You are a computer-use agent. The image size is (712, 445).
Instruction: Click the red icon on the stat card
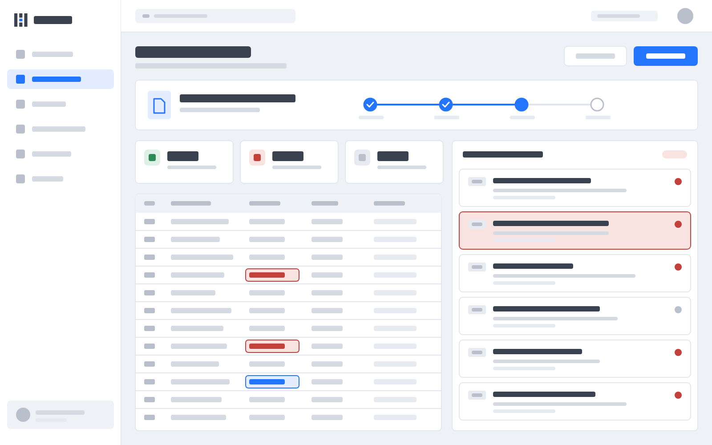[x=257, y=158]
